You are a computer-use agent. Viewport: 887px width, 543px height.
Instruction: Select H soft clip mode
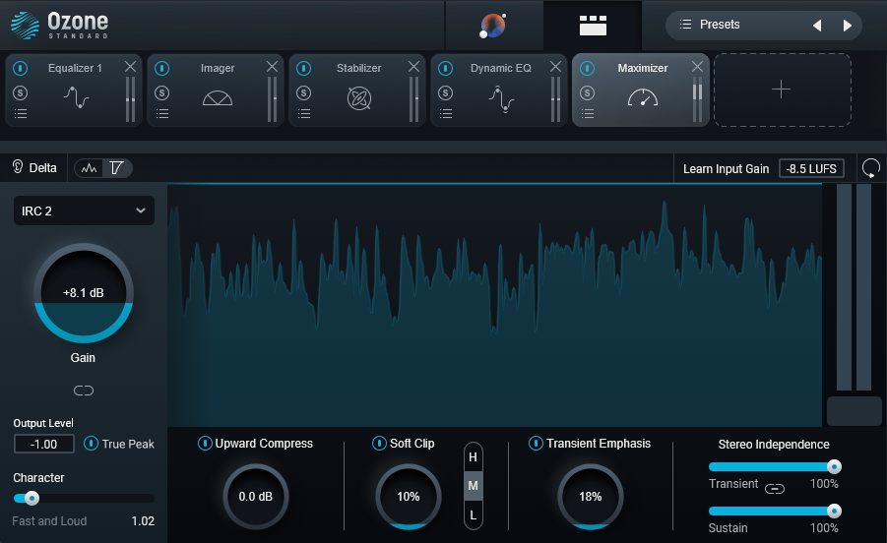[473, 457]
